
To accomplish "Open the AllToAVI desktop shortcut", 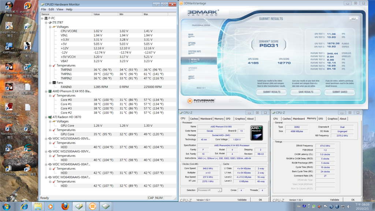I will [x=9, y=150].
